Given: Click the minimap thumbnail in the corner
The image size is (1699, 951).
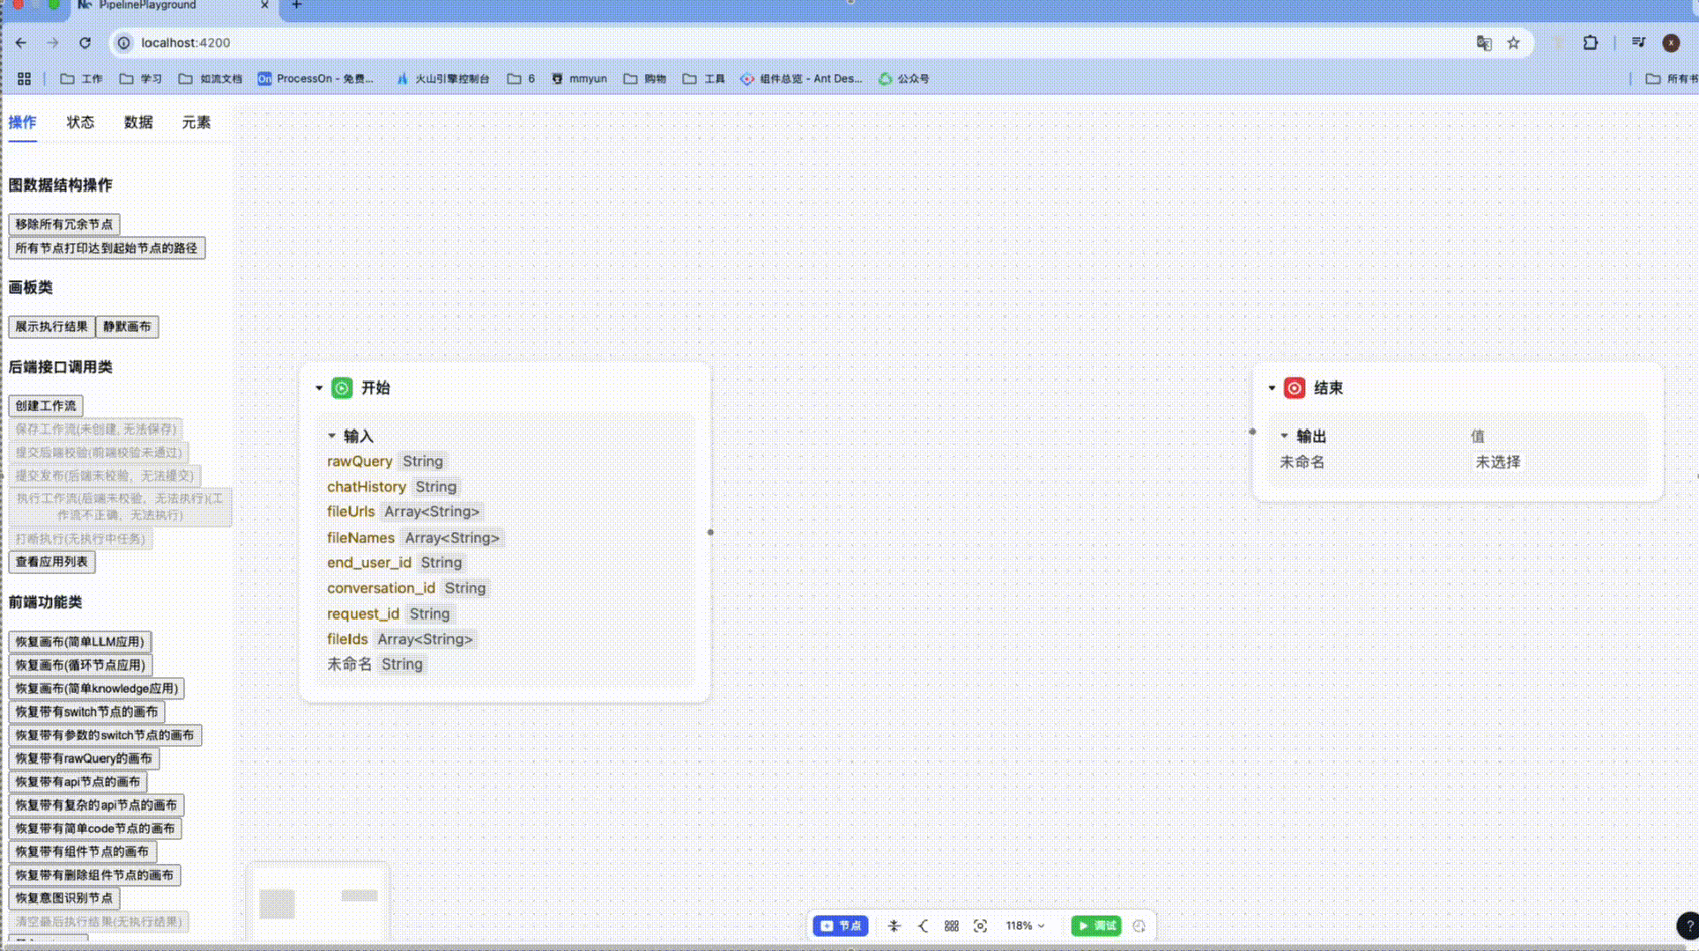Looking at the screenshot, I should [x=317, y=903].
